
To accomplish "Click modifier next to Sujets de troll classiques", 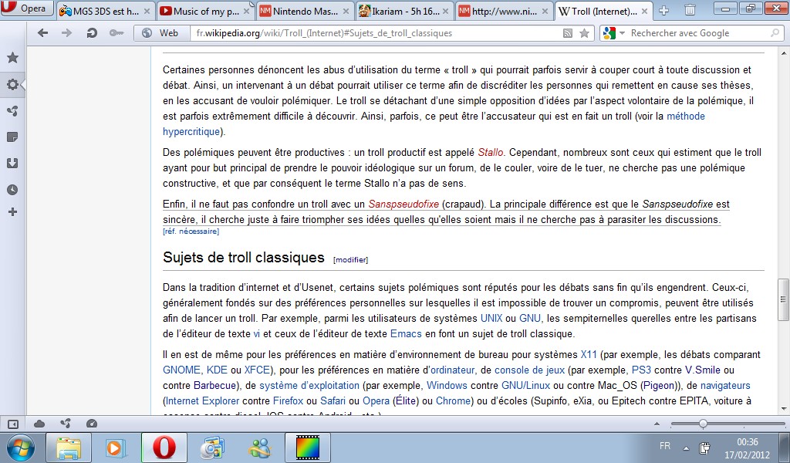I will point(351,260).
